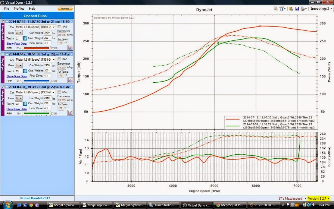This screenshot has width=334, height=209.
Task: Close the 2014-07-12_10.51.36 run panel
Action: pyautogui.click(x=71, y=54)
